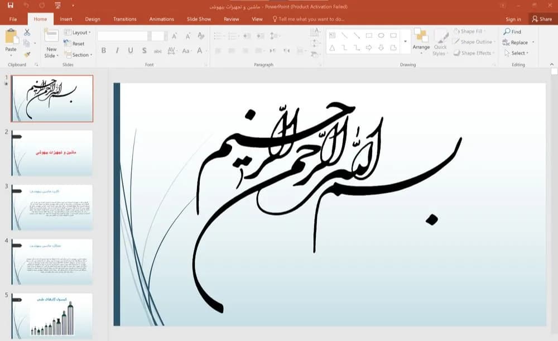Select the Oval shape in gallery
The image size is (558, 341).
click(381, 35)
